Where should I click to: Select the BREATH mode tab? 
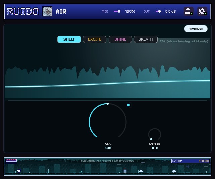tap(145, 39)
